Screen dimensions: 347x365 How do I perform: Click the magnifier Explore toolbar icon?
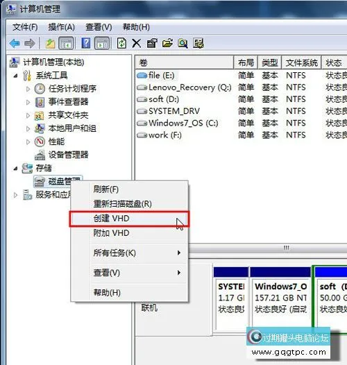[x=183, y=43]
